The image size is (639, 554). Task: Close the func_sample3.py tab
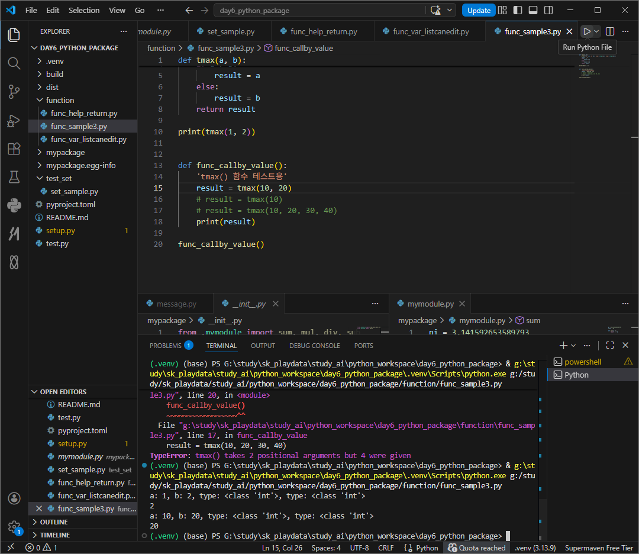coord(569,31)
